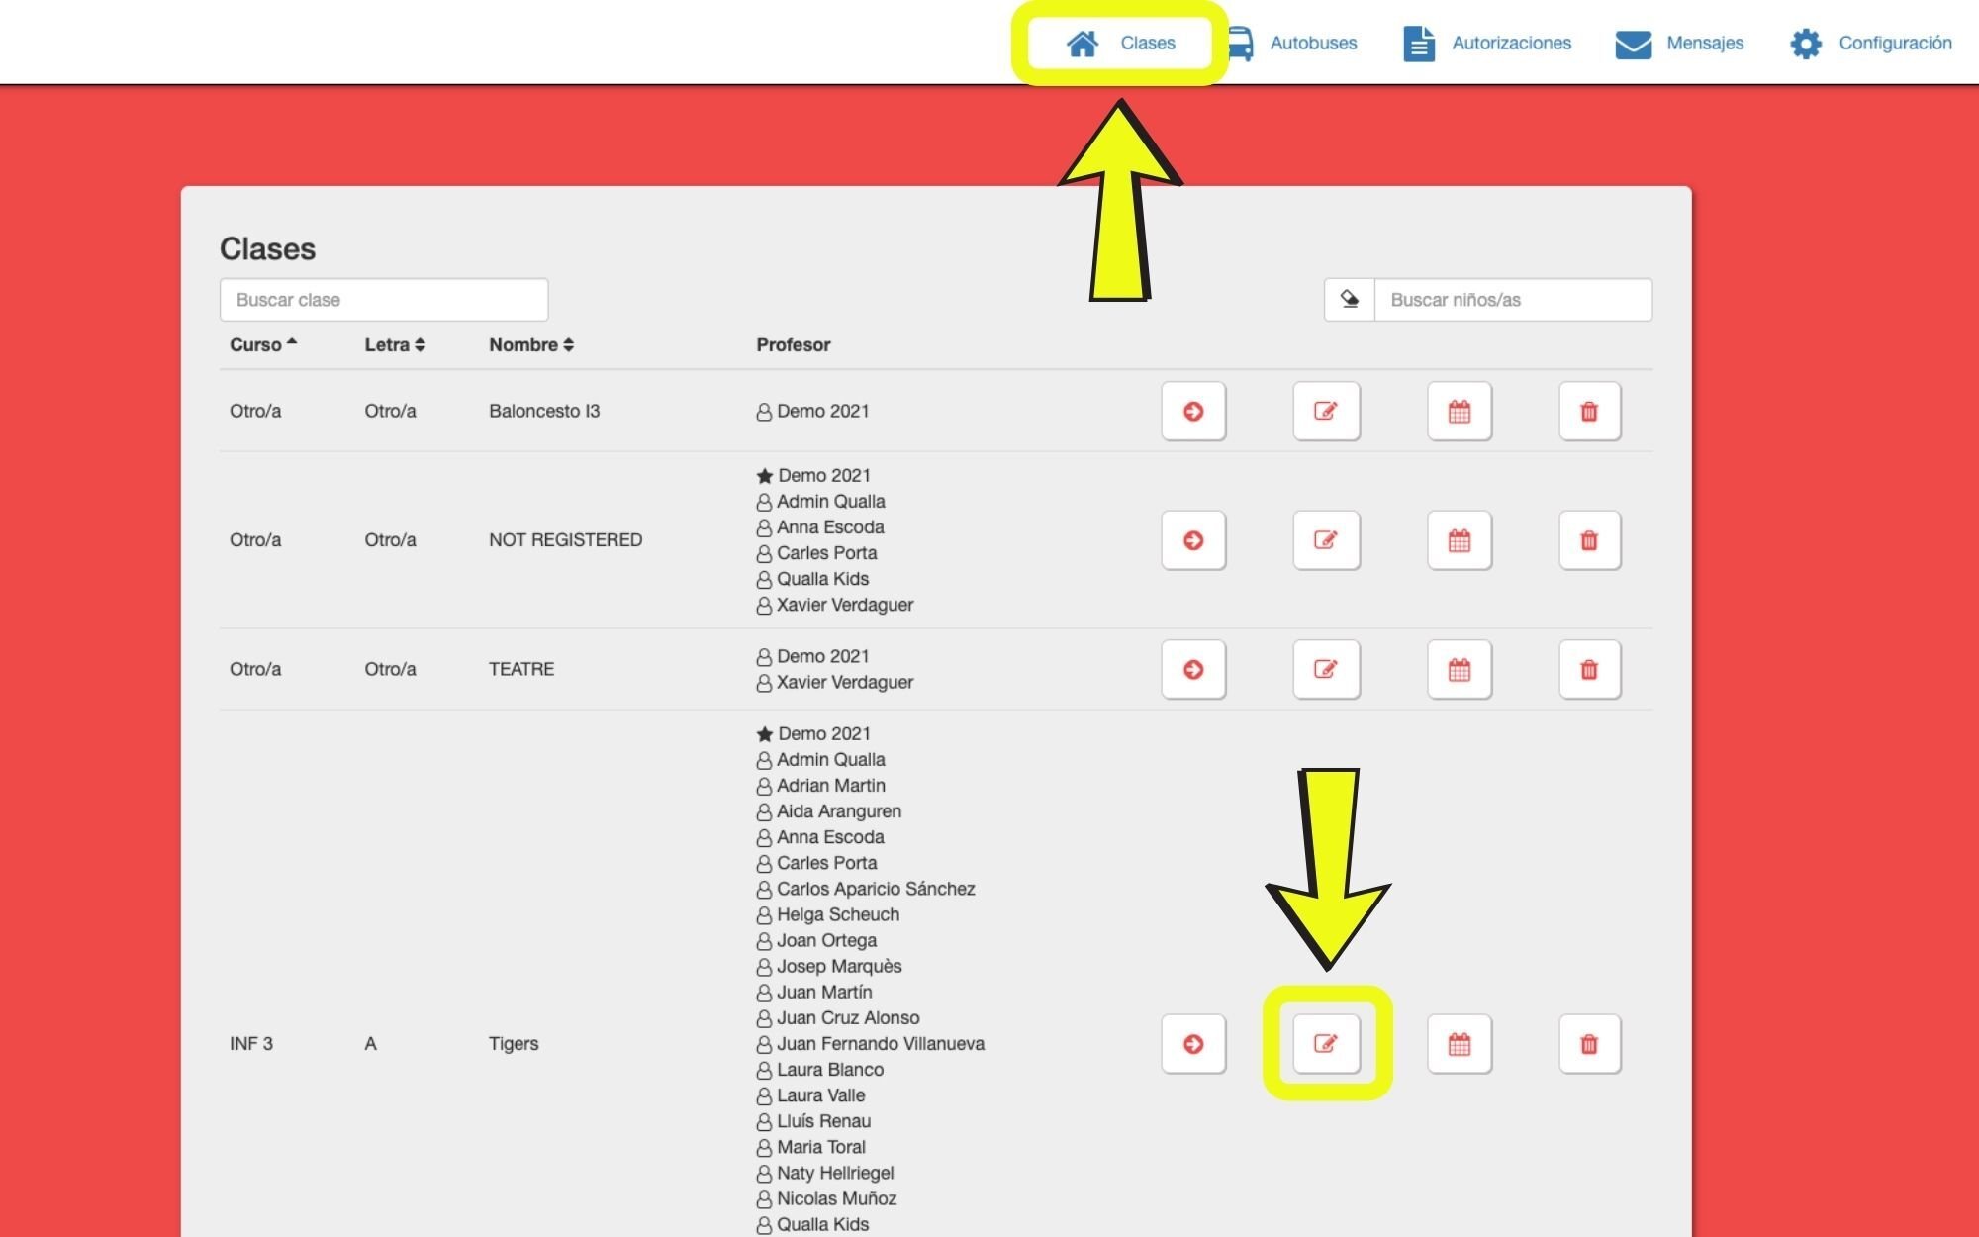Viewport: 1979px width, 1237px height.
Task: Sort table by Curso column
Action: coord(263,344)
